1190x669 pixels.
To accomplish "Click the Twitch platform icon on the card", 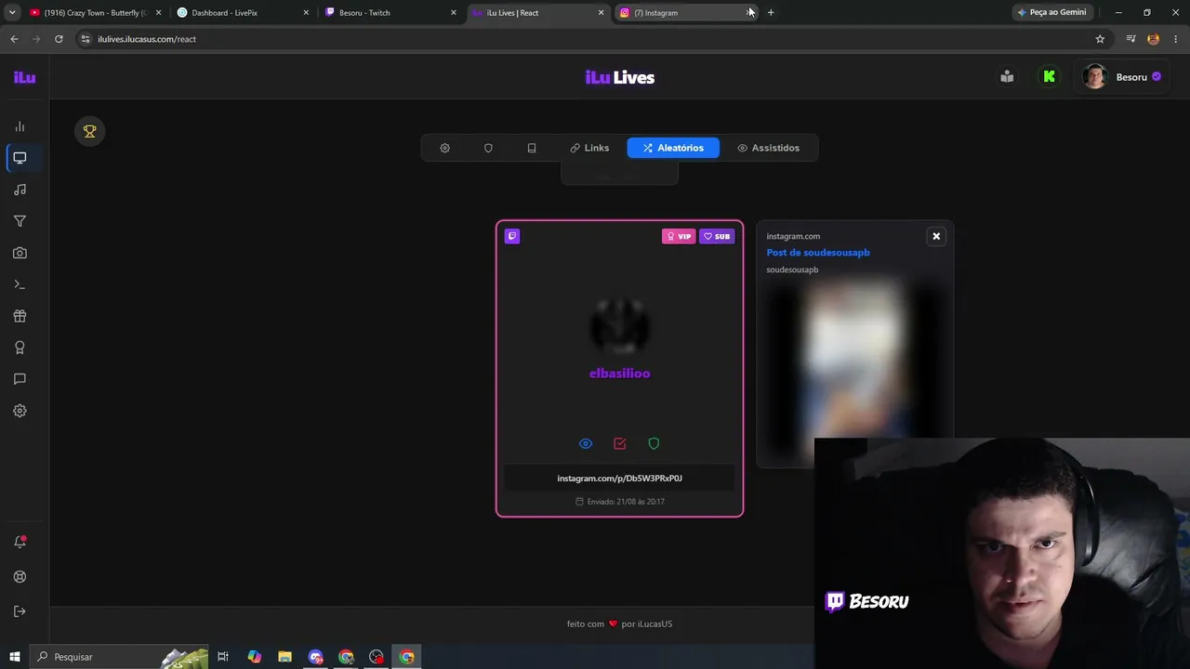I will [512, 236].
